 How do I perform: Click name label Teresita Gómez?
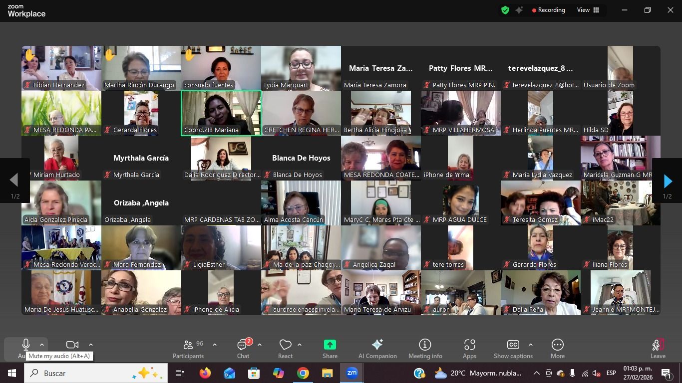(535, 220)
